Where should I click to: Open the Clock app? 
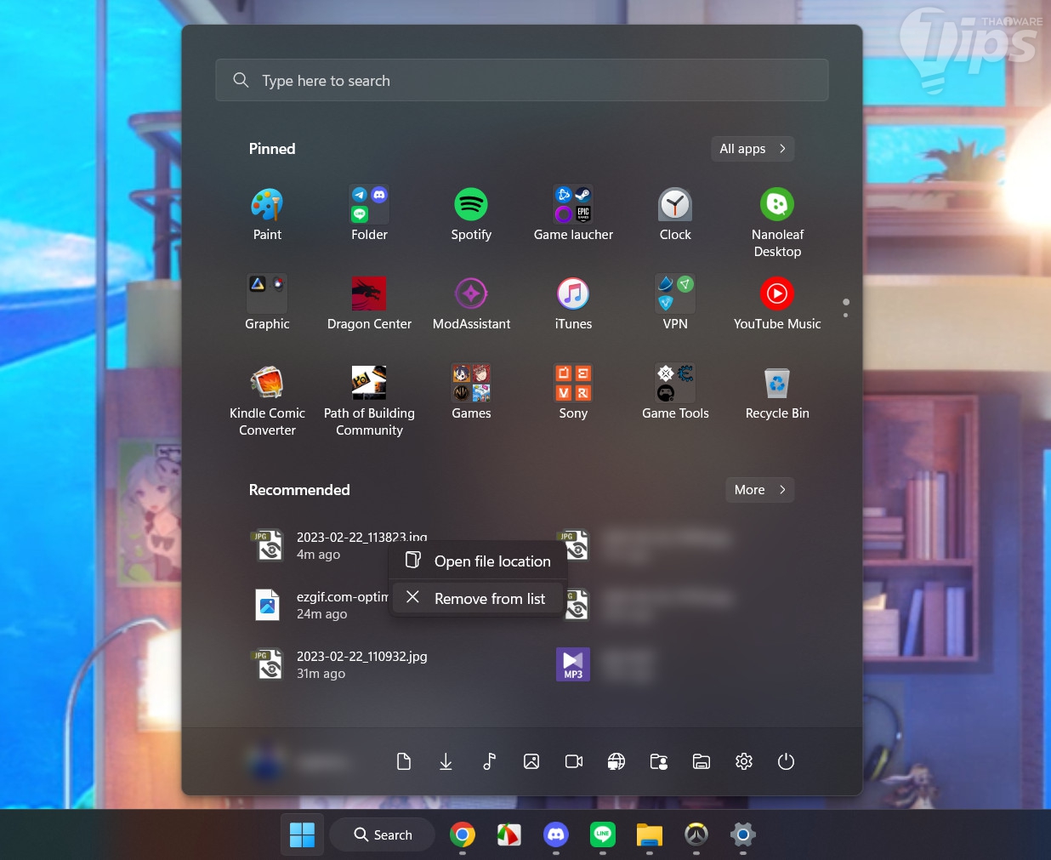click(675, 214)
